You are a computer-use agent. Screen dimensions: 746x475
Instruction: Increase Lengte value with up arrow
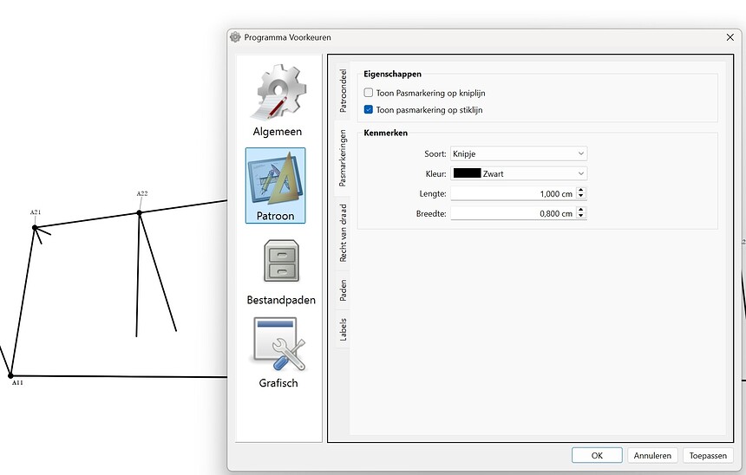pyautogui.click(x=581, y=191)
